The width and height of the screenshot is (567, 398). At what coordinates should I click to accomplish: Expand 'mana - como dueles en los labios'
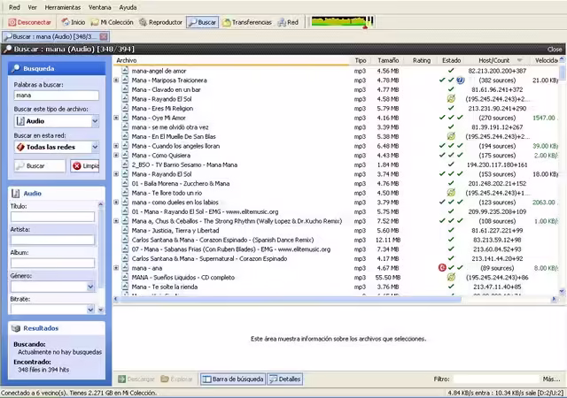tap(116, 203)
